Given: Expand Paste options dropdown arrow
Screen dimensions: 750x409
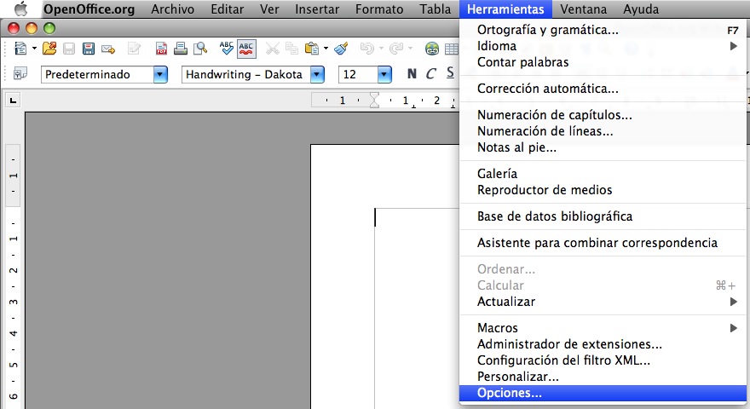Looking at the screenshot, I should pos(326,49).
